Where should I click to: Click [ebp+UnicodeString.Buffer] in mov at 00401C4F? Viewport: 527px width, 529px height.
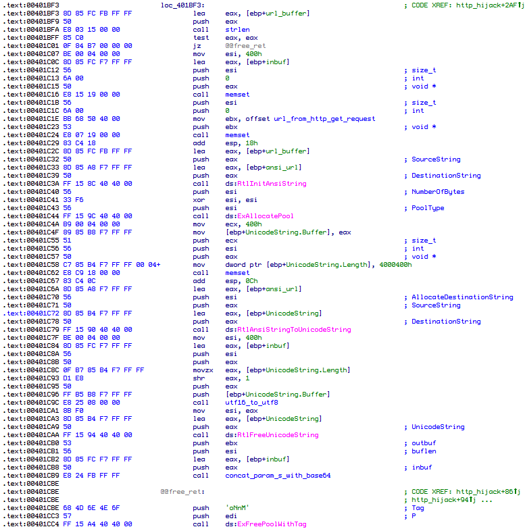(278, 232)
